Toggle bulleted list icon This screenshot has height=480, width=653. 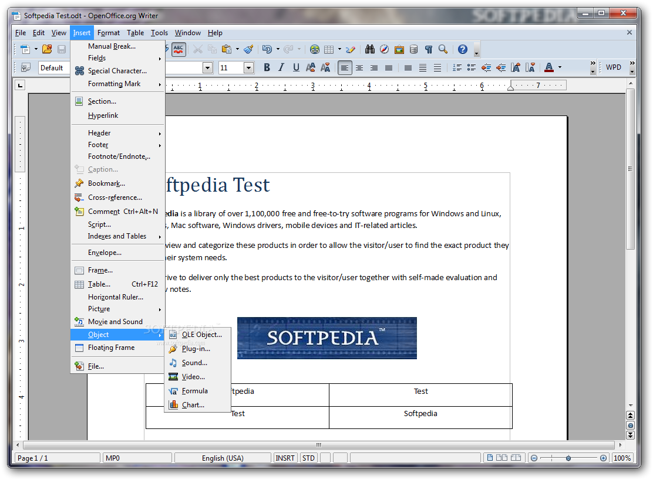(472, 67)
